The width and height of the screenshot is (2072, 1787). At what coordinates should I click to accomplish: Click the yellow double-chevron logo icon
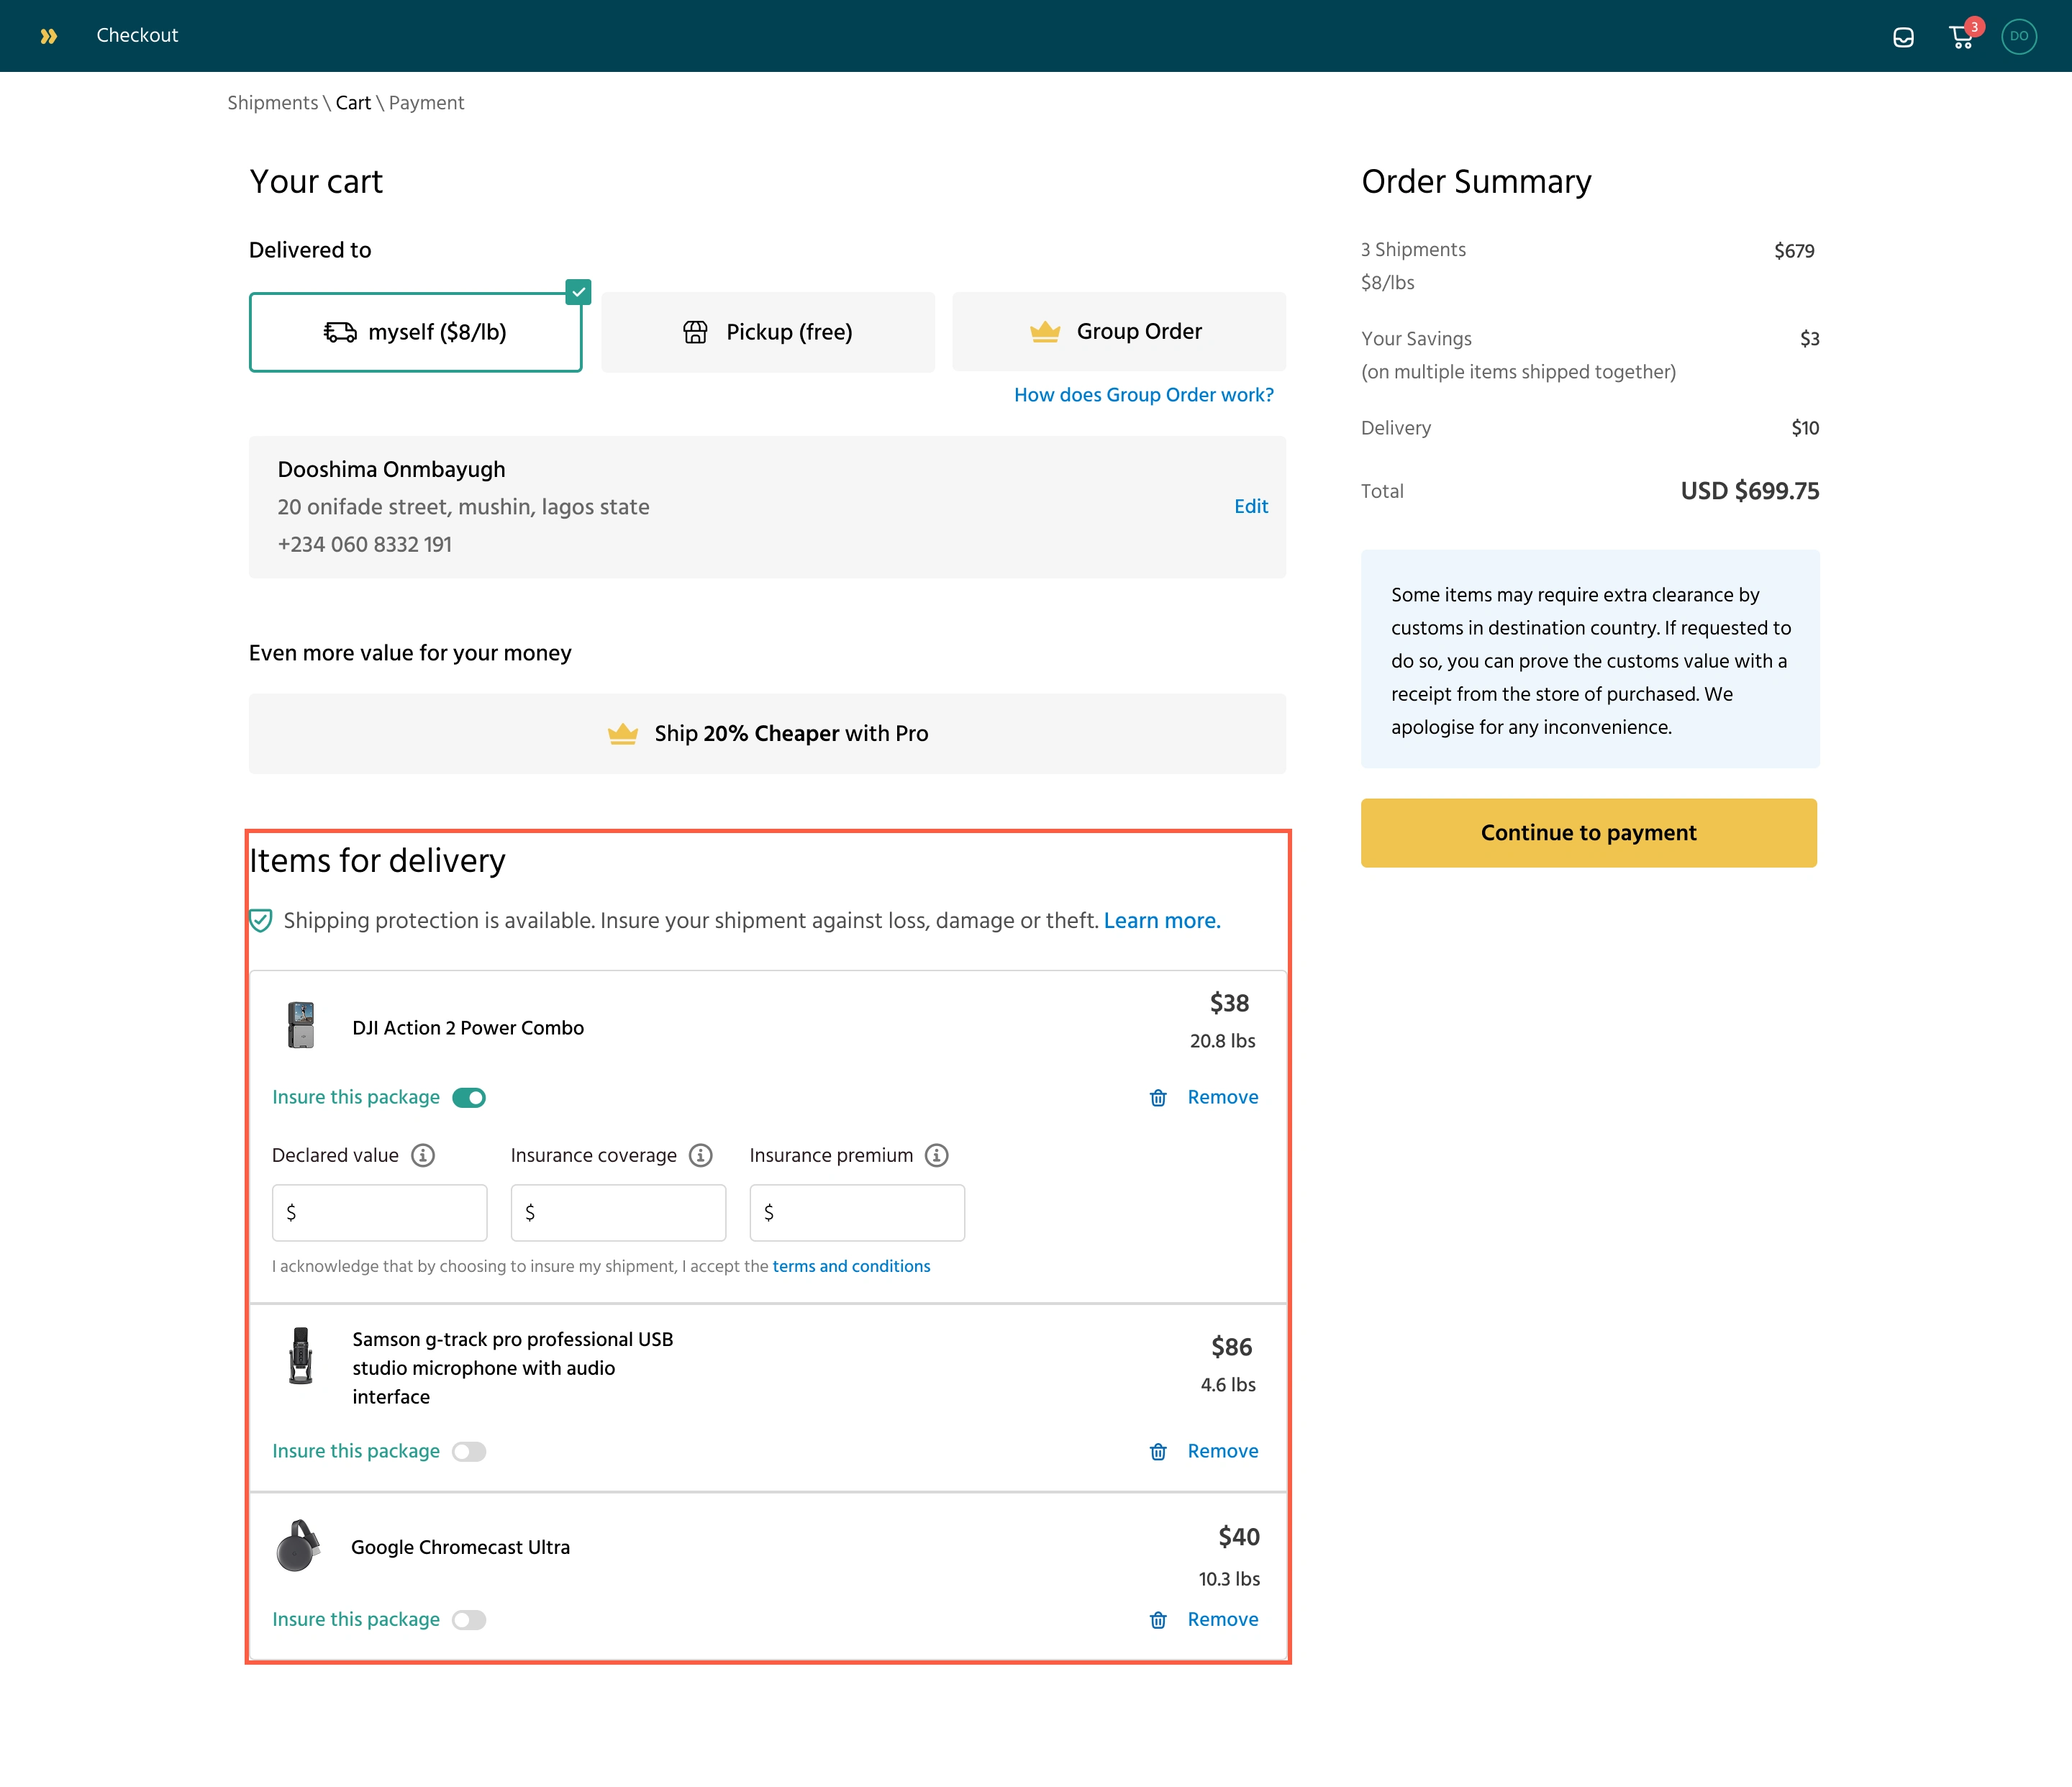coord(48,36)
